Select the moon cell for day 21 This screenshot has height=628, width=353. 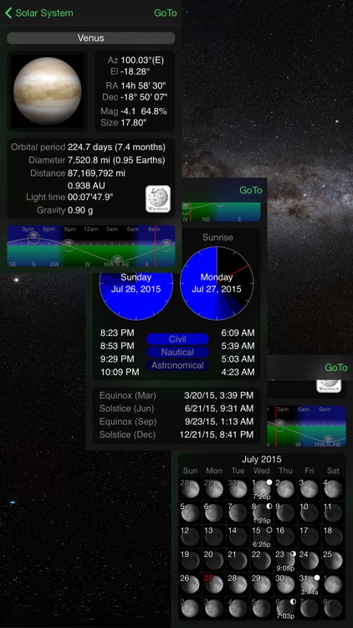238,560
